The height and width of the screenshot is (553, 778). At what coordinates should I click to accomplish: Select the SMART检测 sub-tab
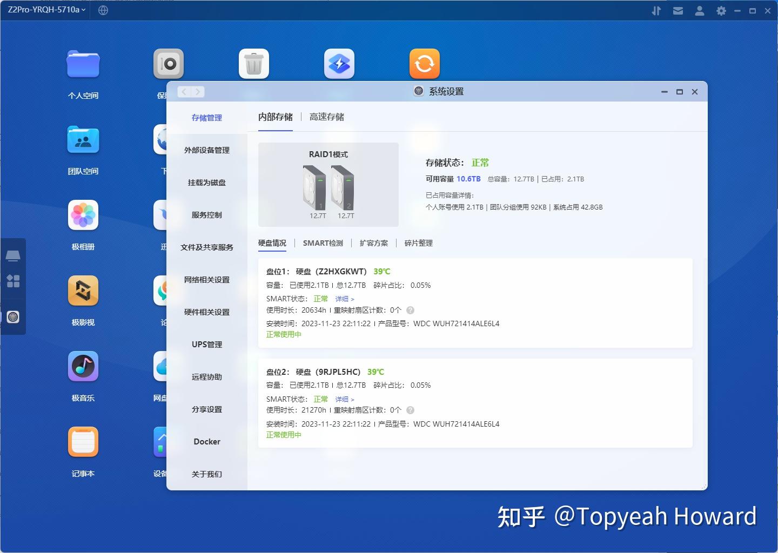pos(323,243)
